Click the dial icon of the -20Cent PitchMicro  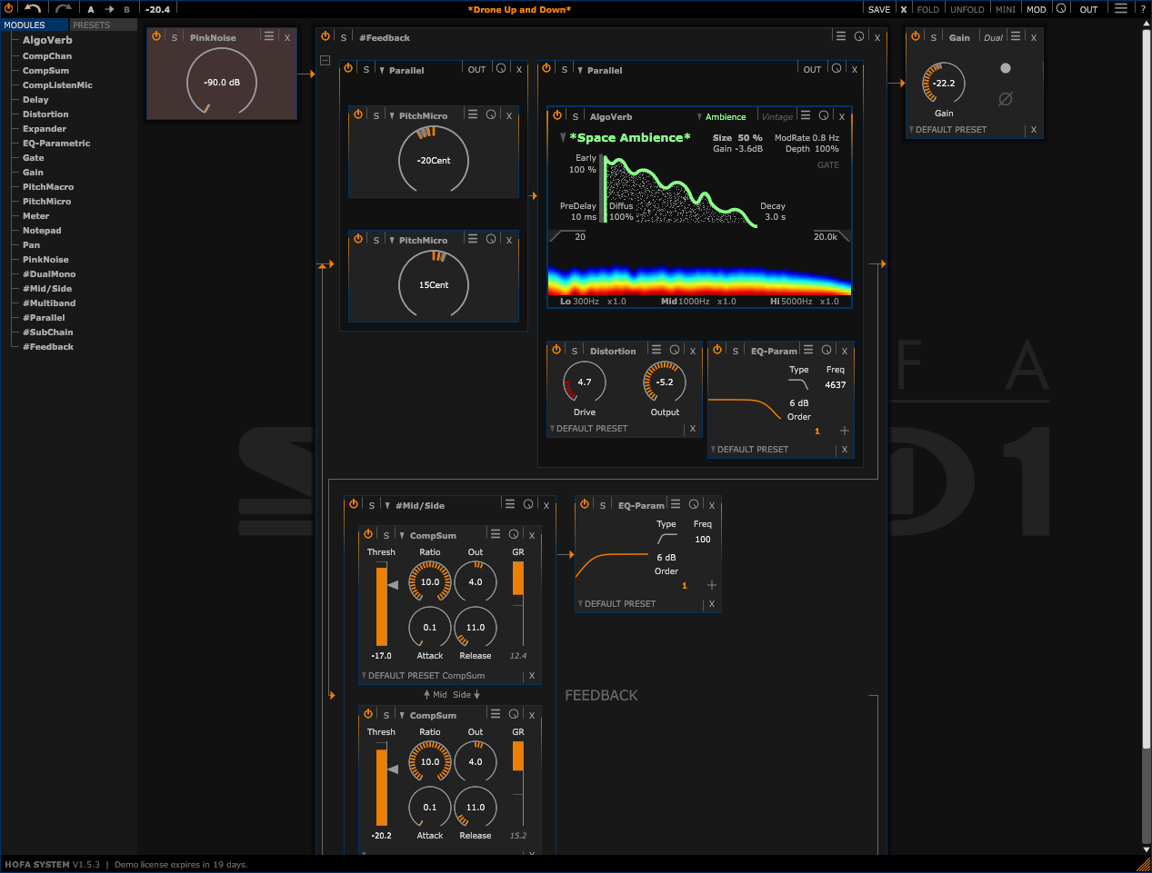(491, 114)
